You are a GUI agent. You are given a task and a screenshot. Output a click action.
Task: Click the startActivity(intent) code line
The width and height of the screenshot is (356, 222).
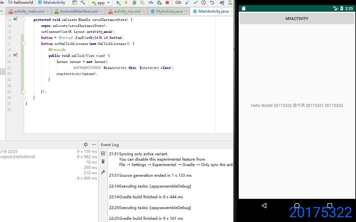tap(77, 74)
